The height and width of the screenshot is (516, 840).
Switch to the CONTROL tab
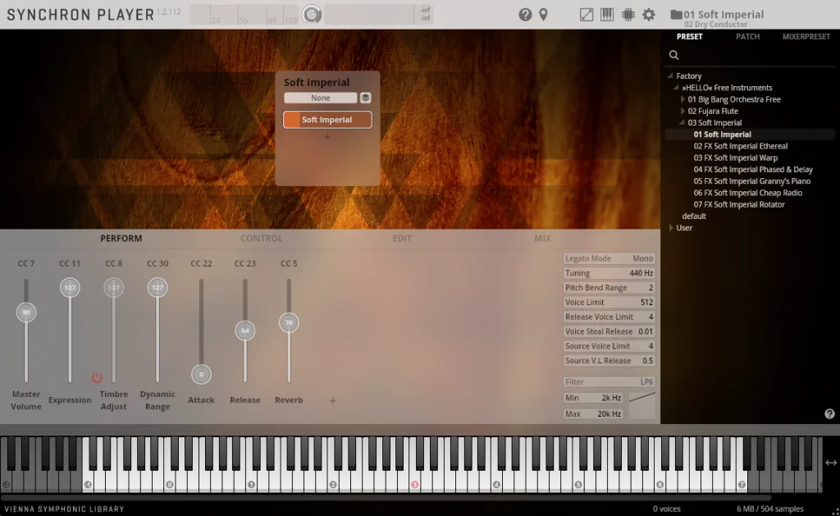pyautogui.click(x=262, y=239)
